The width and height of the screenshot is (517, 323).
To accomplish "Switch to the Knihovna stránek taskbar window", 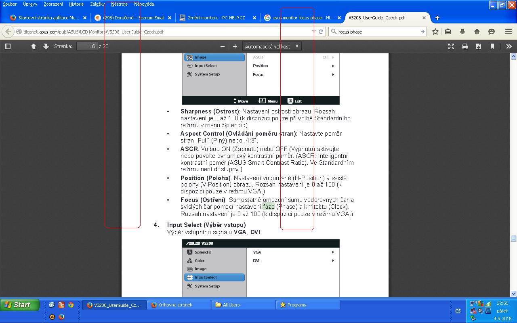I will [179, 305].
